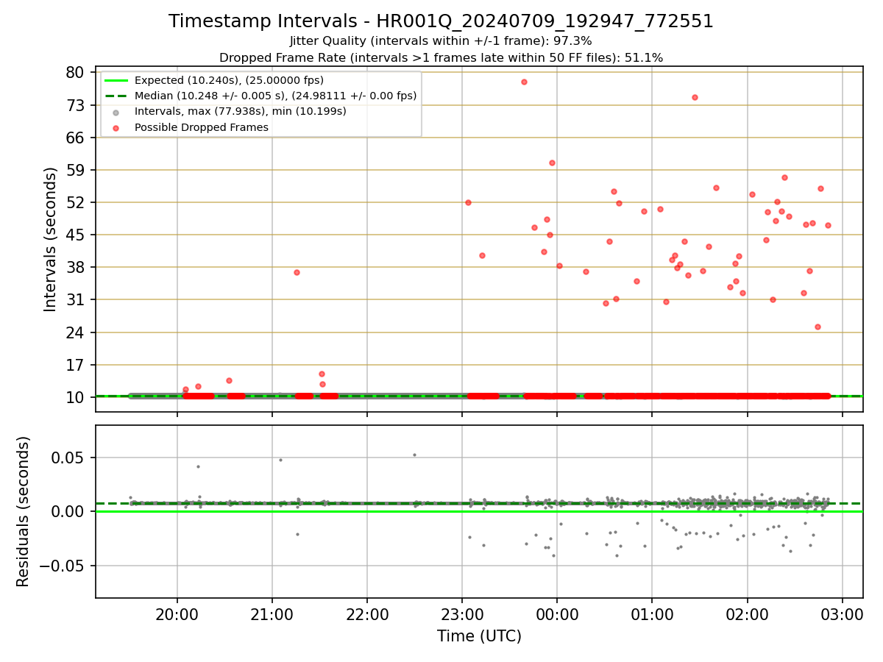Click the residual outlier point near 22:30 above 0.05

[x=414, y=455]
